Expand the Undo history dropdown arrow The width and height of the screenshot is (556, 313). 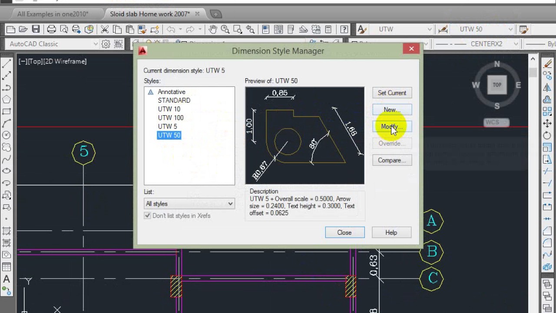[181, 30]
